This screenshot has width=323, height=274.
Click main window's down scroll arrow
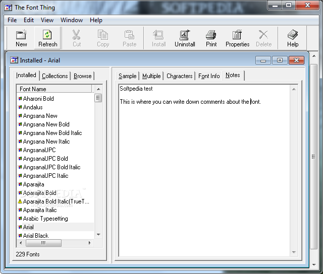coord(314,265)
